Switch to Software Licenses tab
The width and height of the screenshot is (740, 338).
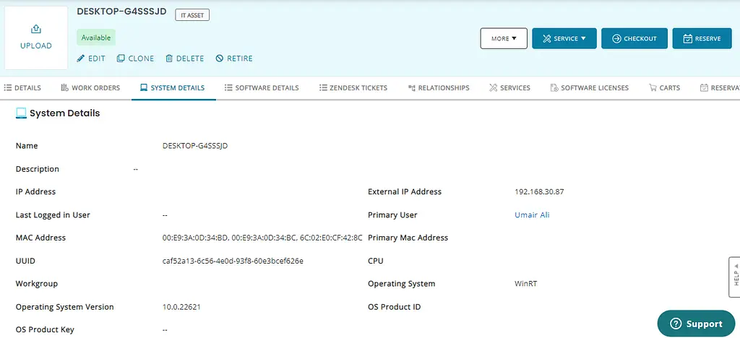click(x=589, y=88)
